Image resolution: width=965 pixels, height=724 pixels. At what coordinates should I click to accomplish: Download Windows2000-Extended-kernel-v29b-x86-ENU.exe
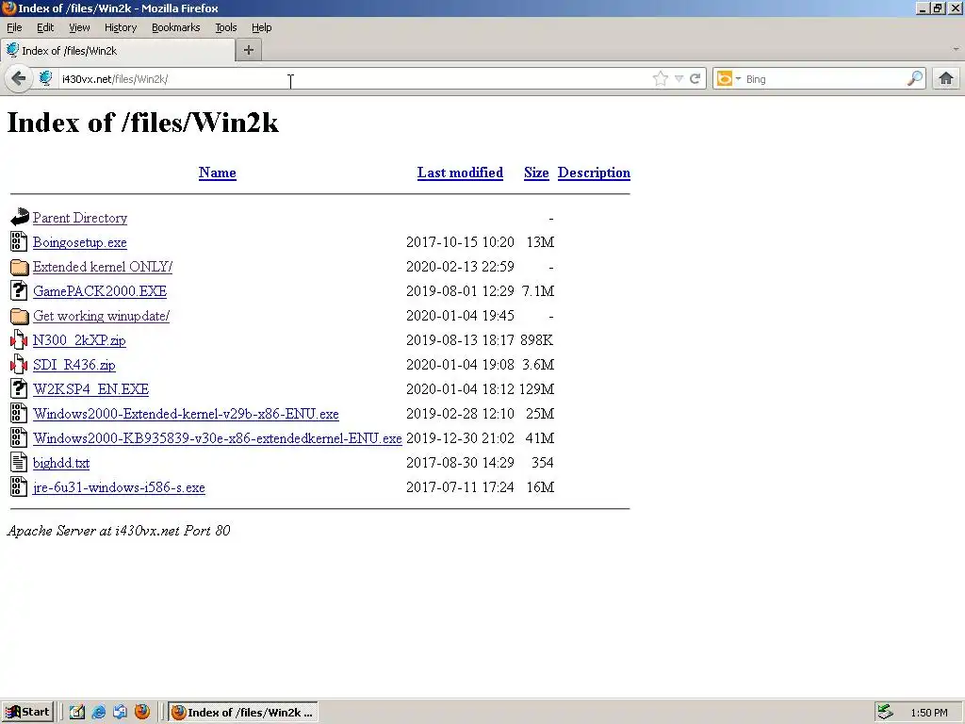pos(186,414)
